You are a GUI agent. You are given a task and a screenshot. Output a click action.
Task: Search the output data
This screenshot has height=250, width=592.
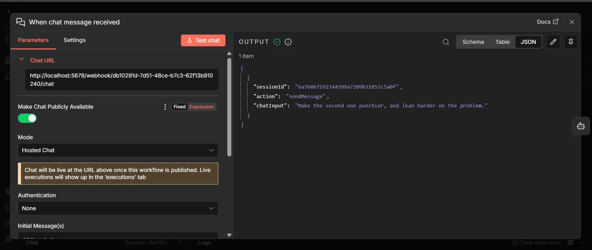[x=446, y=42]
